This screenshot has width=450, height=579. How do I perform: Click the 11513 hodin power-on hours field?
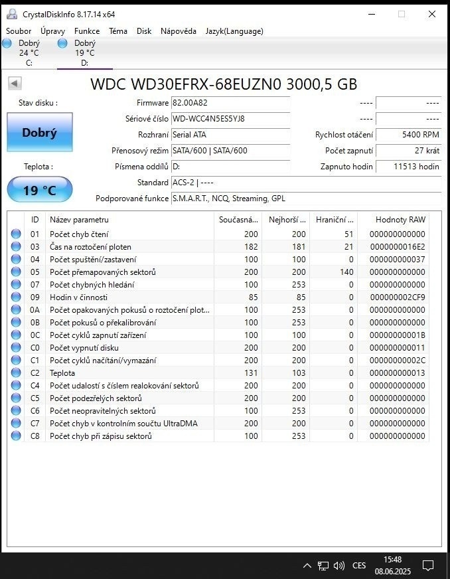point(409,167)
